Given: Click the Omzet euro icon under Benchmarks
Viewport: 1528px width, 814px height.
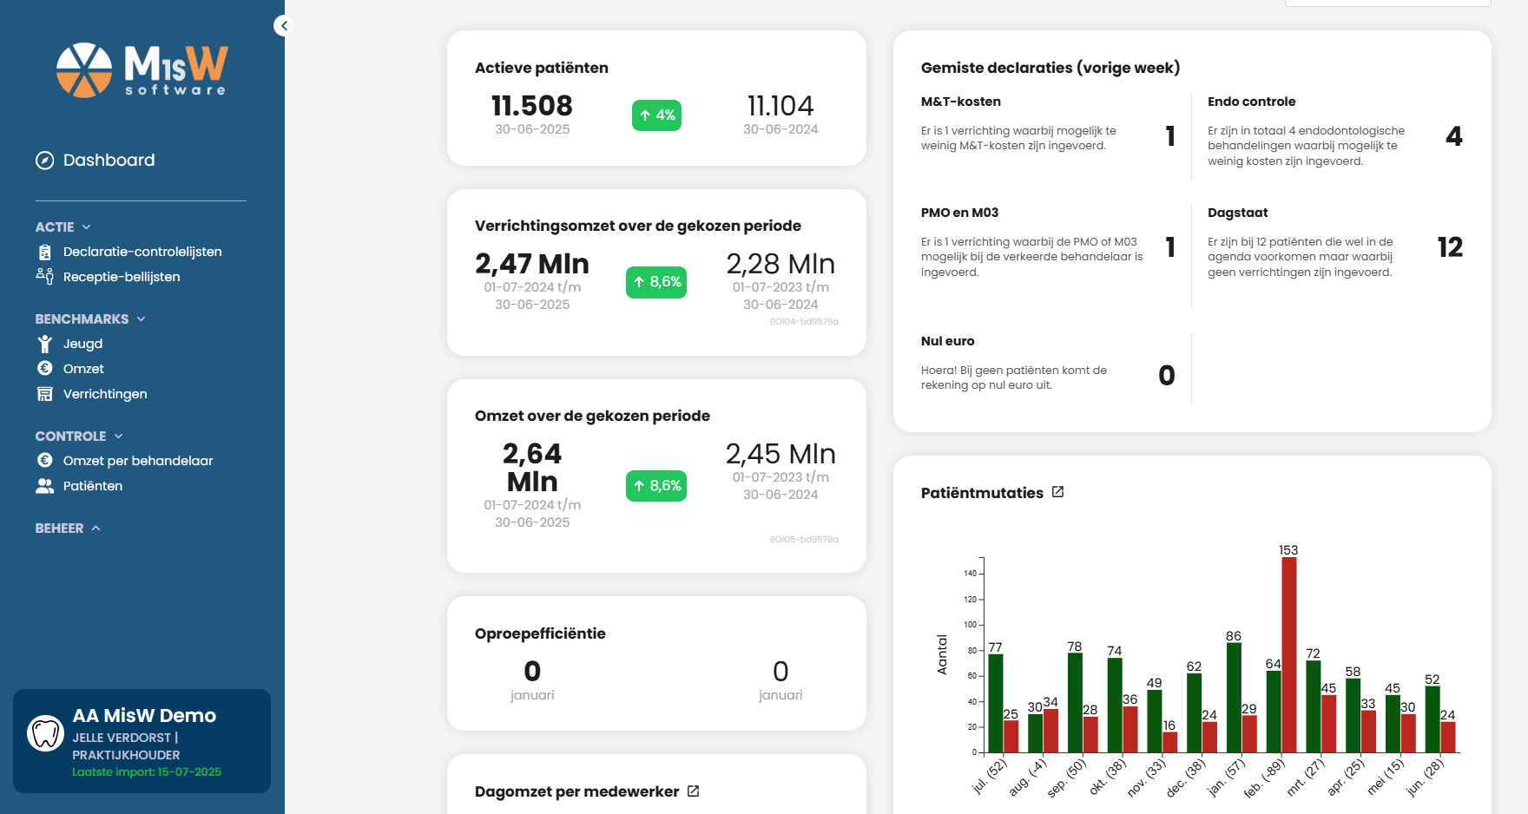Looking at the screenshot, I should pyautogui.click(x=44, y=368).
